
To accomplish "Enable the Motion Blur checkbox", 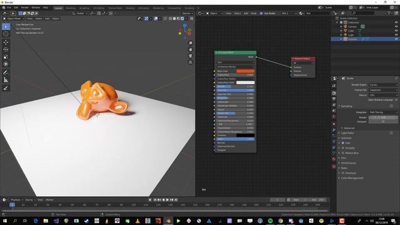I will 343,153.
